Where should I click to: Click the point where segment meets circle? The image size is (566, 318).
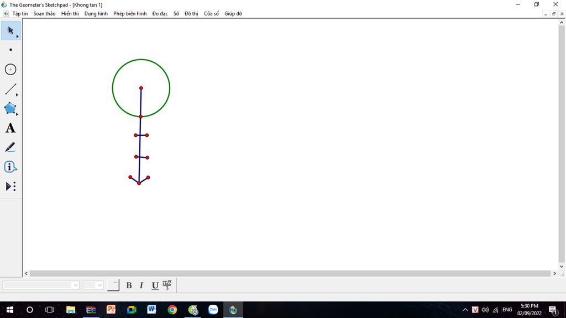click(141, 116)
